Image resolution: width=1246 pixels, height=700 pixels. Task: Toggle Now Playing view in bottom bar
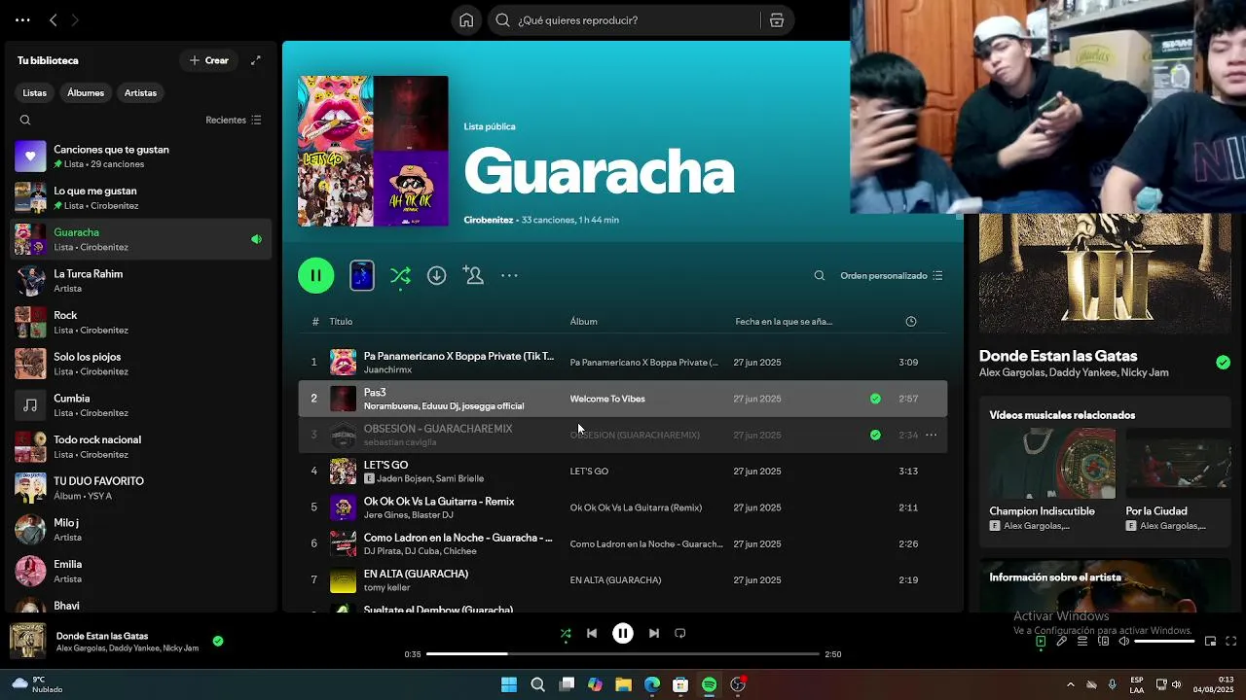[1041, 642]
